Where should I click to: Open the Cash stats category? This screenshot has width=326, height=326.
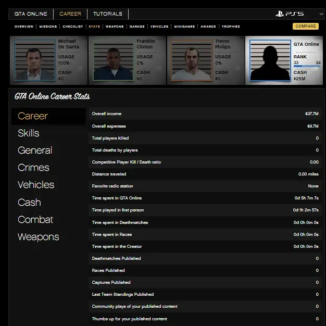click(29, 203)
